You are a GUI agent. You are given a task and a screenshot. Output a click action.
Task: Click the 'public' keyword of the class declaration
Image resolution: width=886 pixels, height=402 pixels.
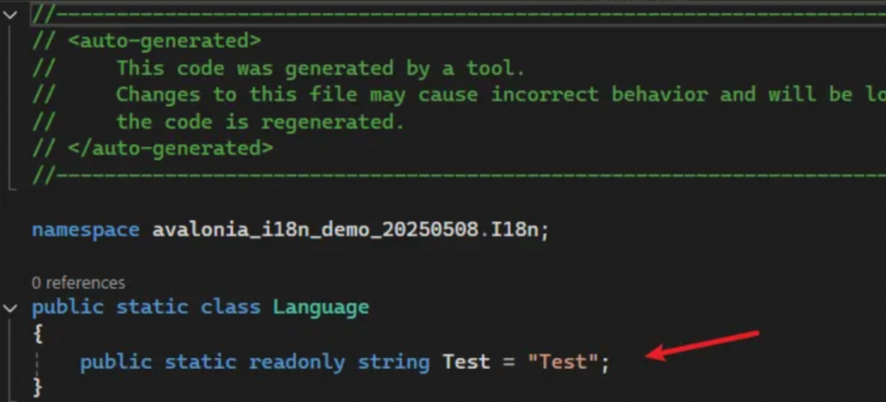pyautogui.click(x=67, y=308)
